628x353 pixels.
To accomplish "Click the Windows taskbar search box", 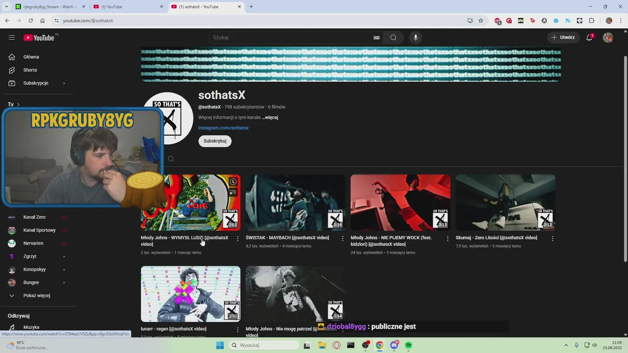I will pyautogui.click(x=264, y=345).
